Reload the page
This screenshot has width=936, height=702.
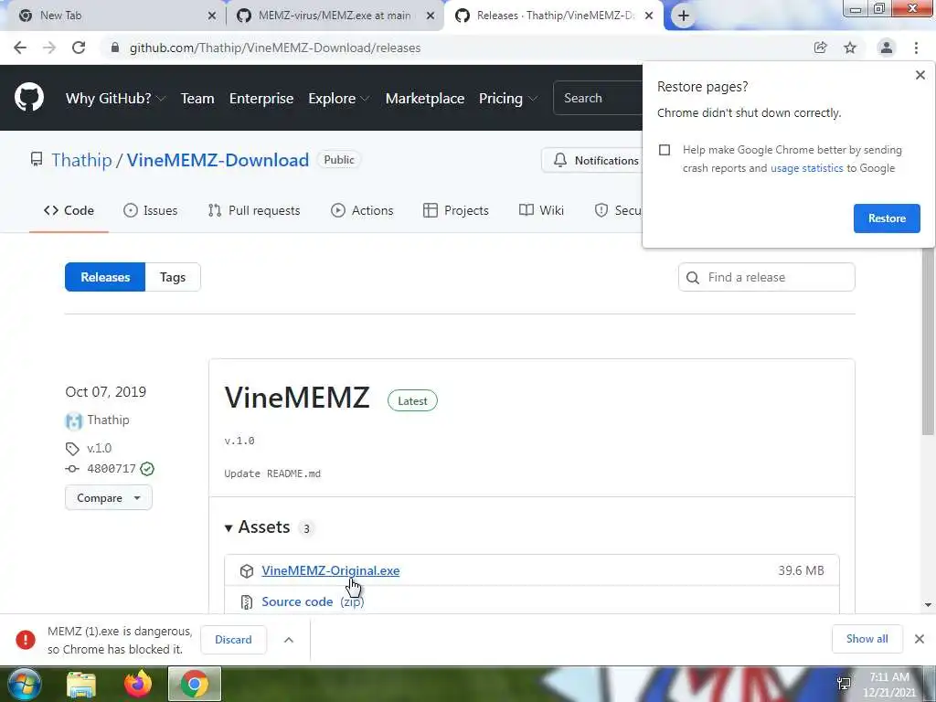point(79,48)
